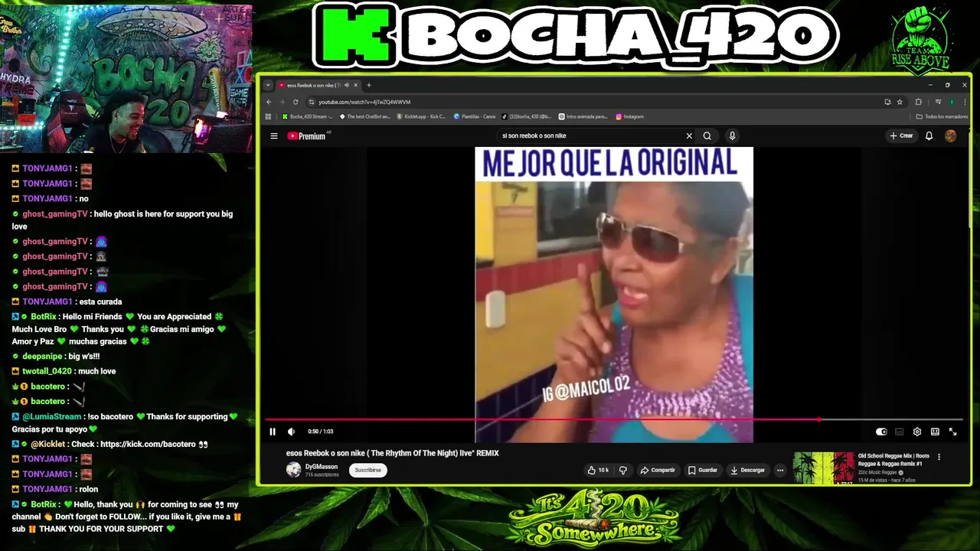The height and width of the screenshot is (551, 980).
Task: Open browser extensions puzzle icon
Action: point(919,102)
